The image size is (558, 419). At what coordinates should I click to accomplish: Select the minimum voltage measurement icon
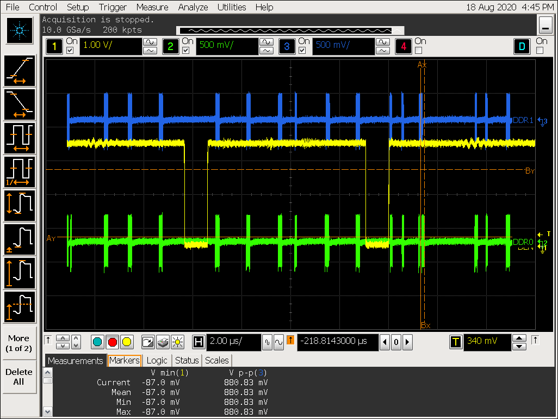pyautogui.click(x=20, y=239)
